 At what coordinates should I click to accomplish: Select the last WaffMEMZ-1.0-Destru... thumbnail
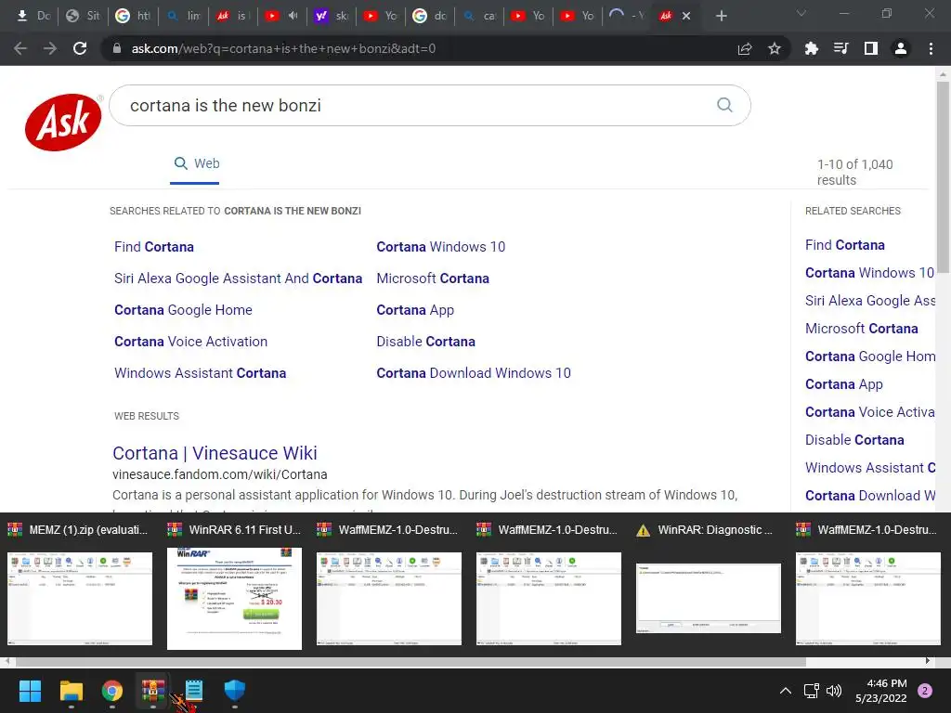tap(868, 586)
